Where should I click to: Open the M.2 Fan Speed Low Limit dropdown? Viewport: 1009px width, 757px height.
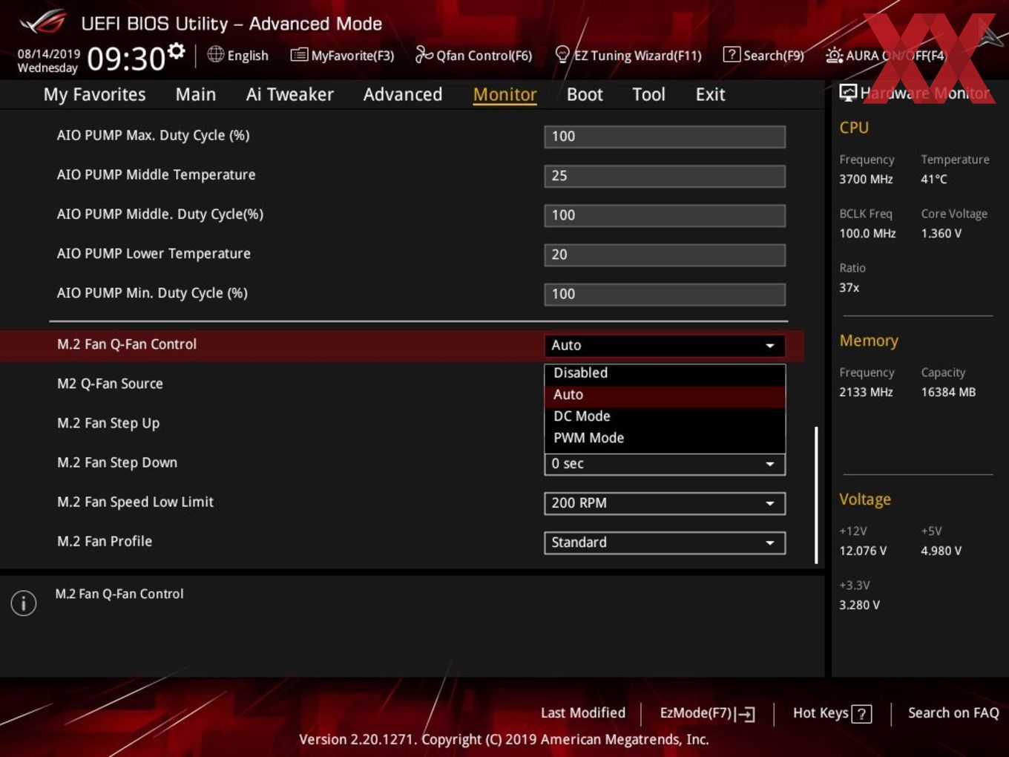[665, 503]
